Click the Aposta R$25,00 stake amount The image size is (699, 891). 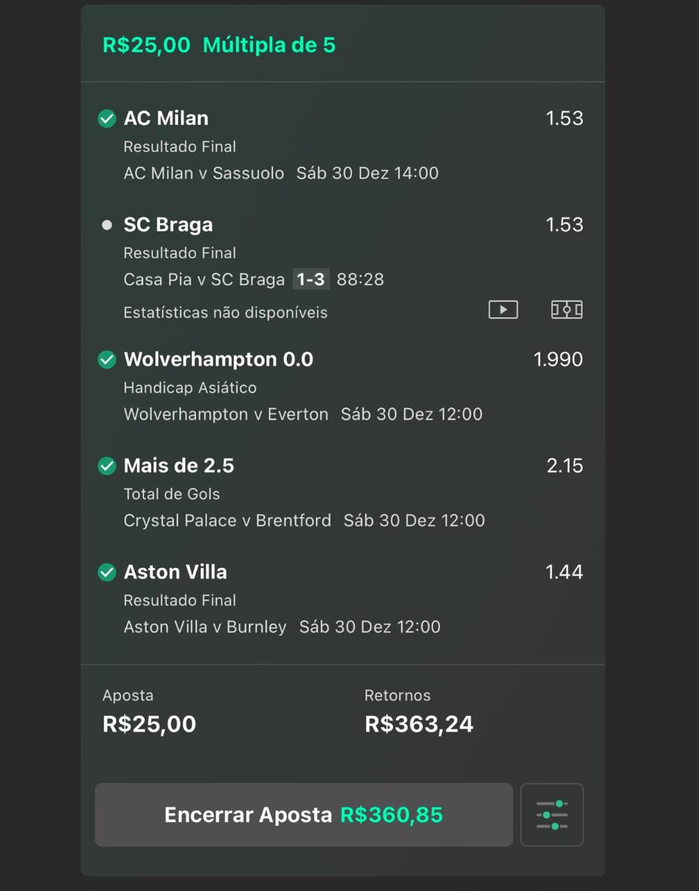coord(149,724)
